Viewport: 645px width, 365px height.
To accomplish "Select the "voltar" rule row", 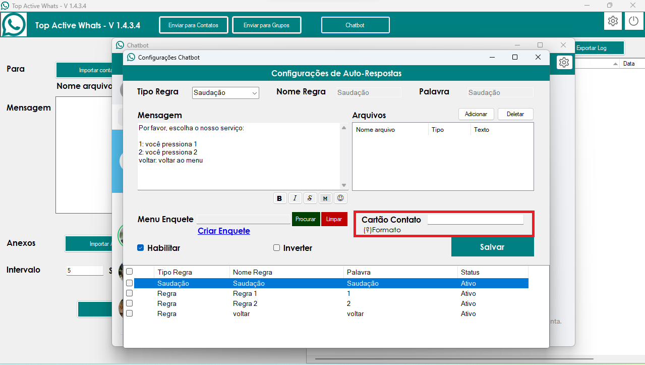I will pos(331,314).
